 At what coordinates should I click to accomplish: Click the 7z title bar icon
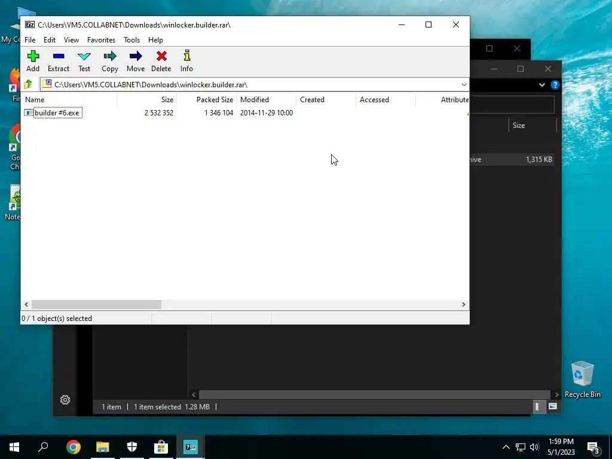pos(30,25)
